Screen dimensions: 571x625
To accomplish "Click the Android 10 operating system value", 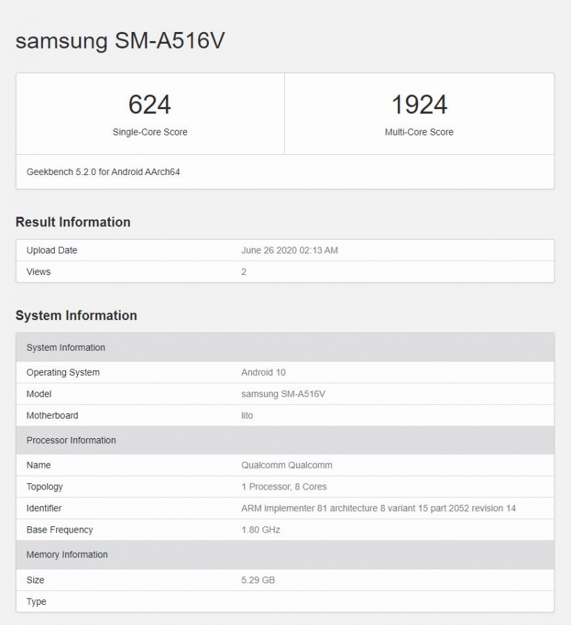I will tap(263, 372).
